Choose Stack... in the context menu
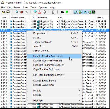This screenshot has height=109, width=110. coord(54,38)
